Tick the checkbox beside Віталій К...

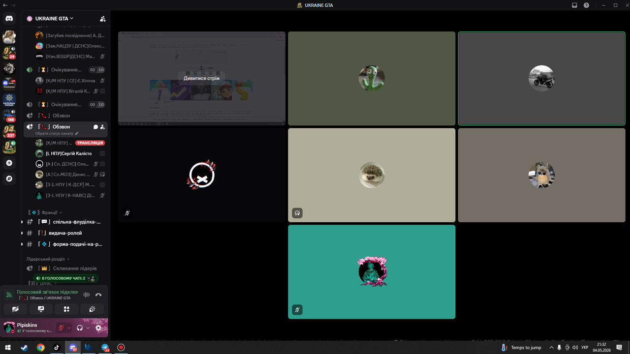pos(102,91)
